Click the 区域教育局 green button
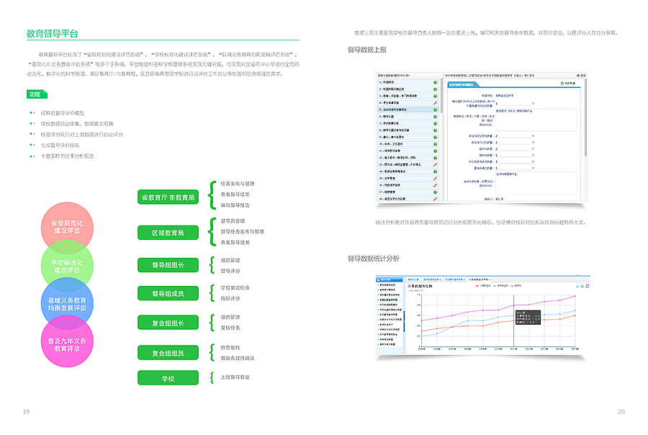Image resolution: width=648 pixels, height=435 pixels. point(168,233)
